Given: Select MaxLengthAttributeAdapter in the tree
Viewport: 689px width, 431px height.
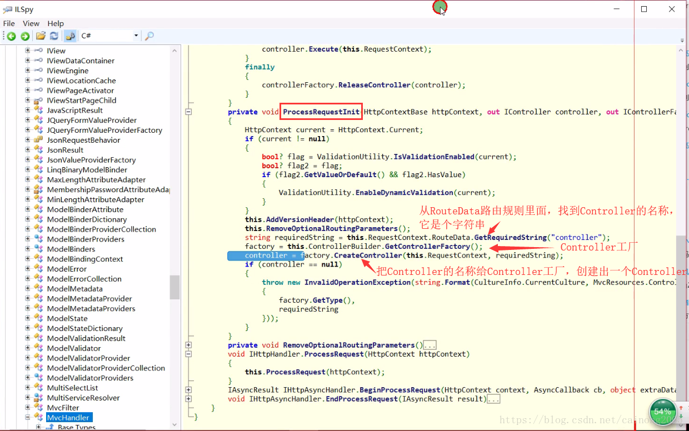Looking at the screenshot, I should 96,180.
